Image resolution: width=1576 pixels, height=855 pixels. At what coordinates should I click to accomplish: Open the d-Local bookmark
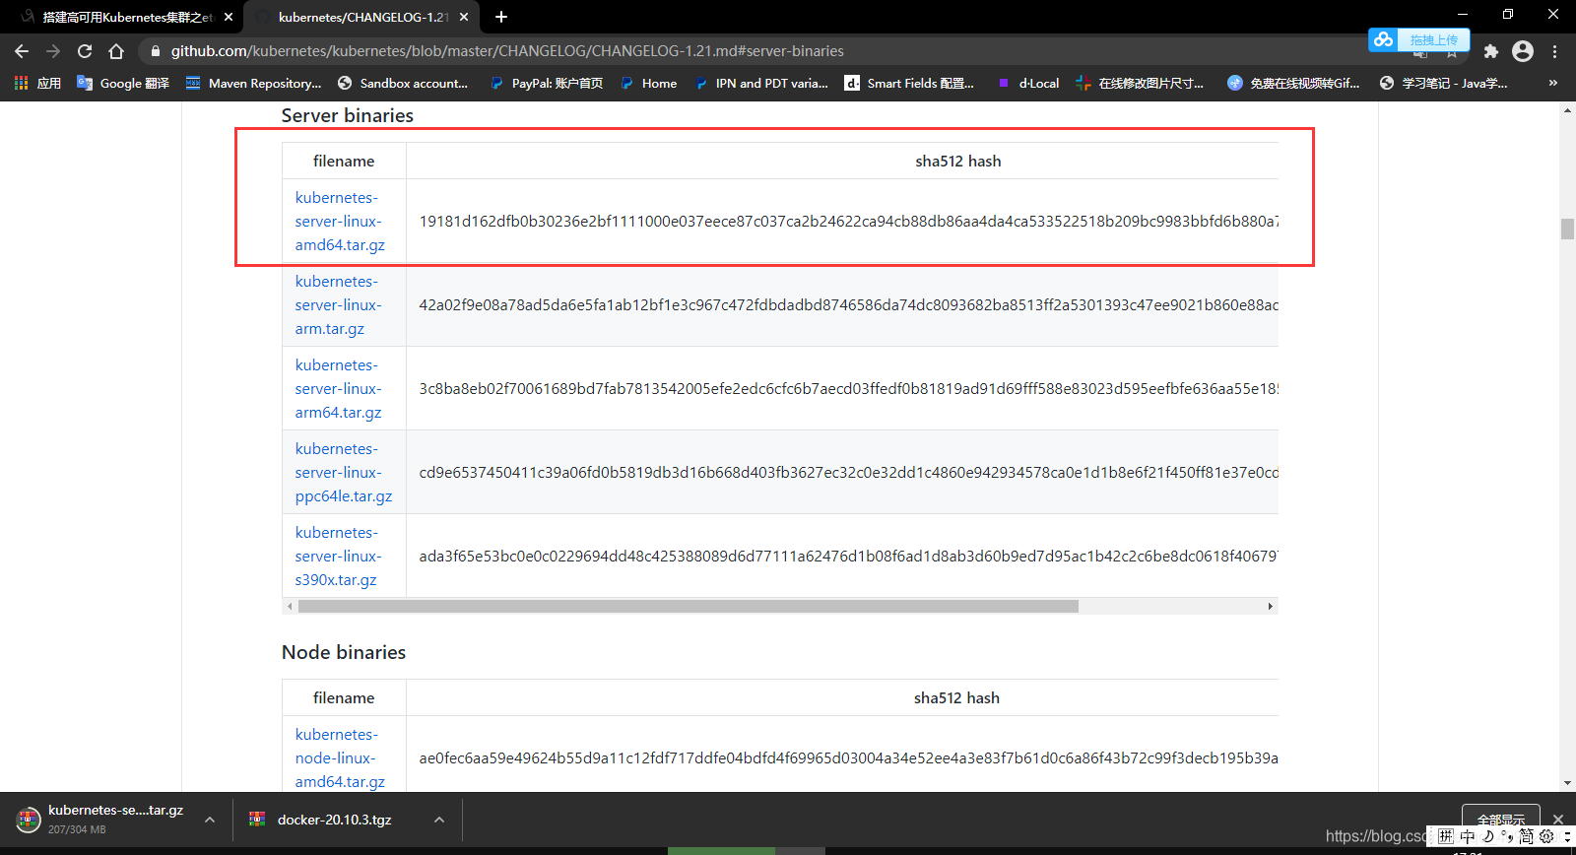coord(1027,83)
